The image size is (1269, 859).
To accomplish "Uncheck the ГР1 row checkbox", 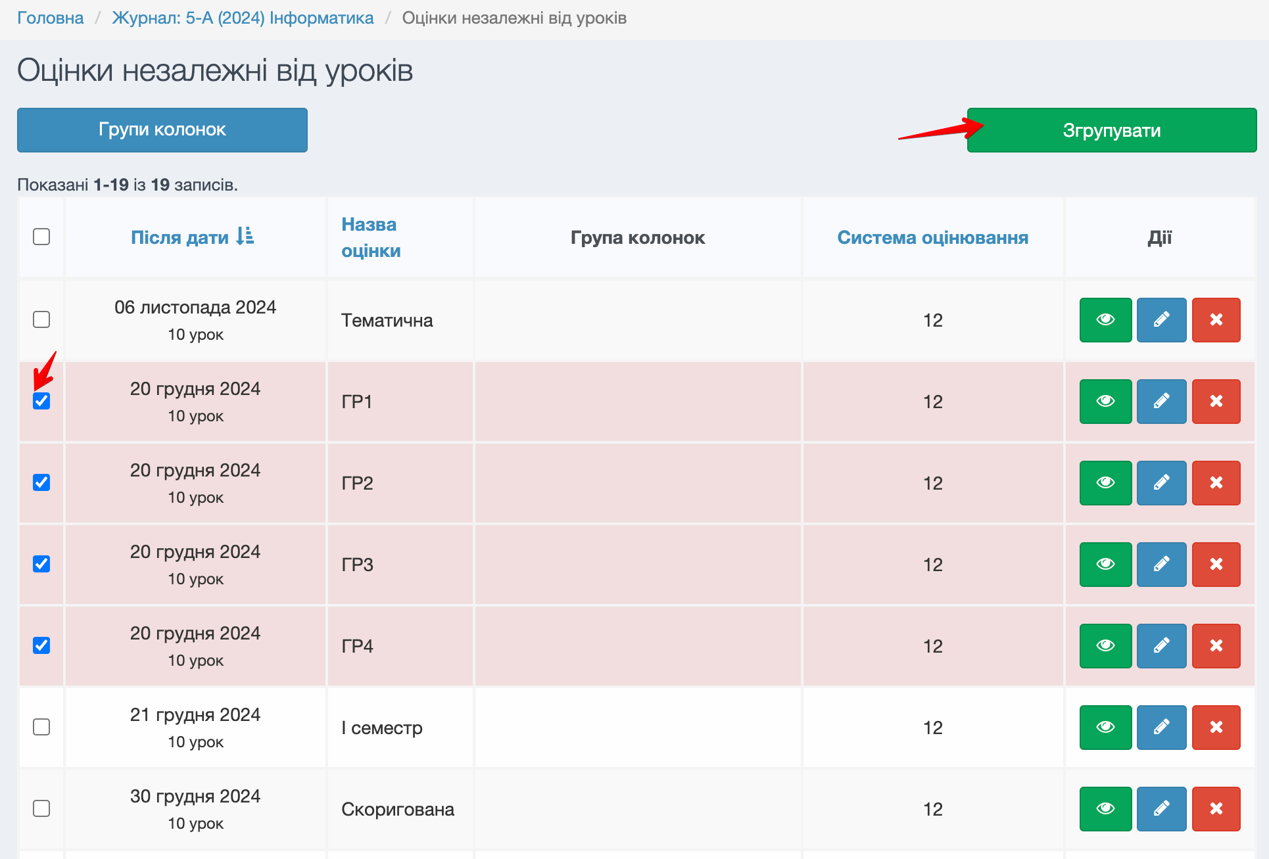I will [41, 401].
